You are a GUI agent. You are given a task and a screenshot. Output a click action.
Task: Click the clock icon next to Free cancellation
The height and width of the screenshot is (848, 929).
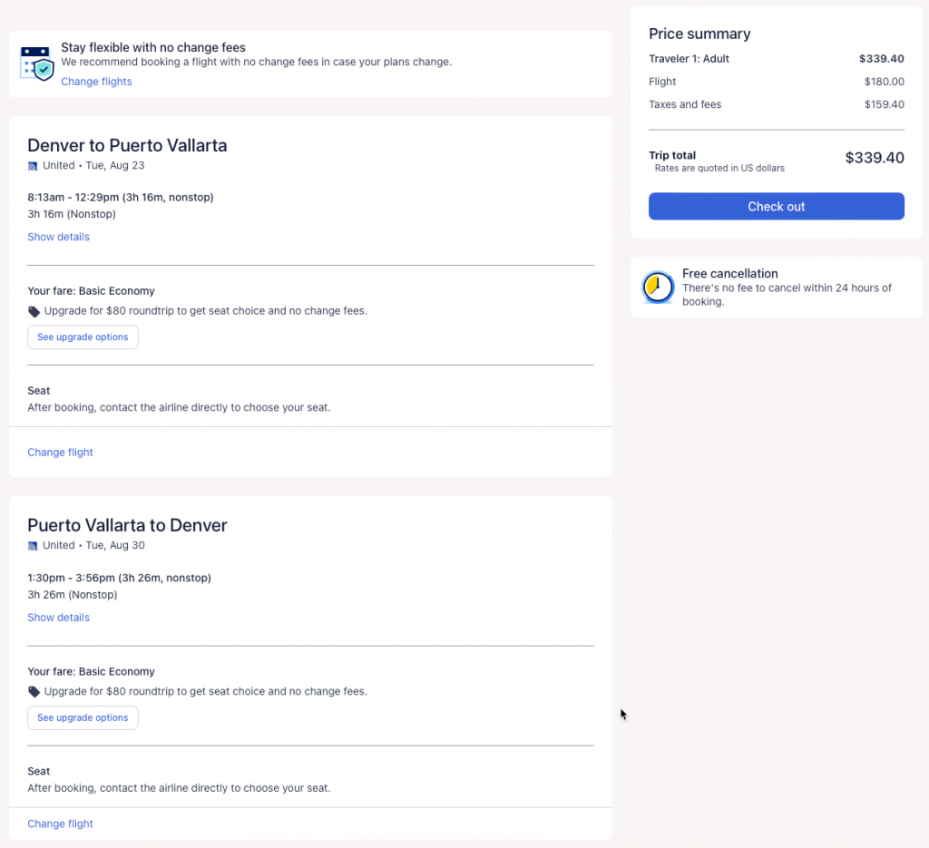click(658, 288)
